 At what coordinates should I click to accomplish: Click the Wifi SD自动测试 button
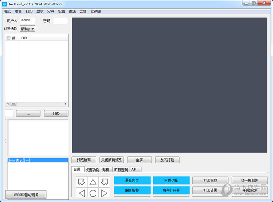tap(26, 195)
